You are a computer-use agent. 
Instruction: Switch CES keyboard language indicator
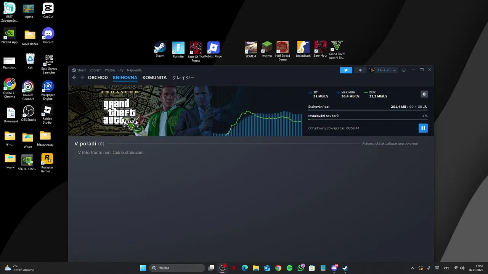coord(446,268)
